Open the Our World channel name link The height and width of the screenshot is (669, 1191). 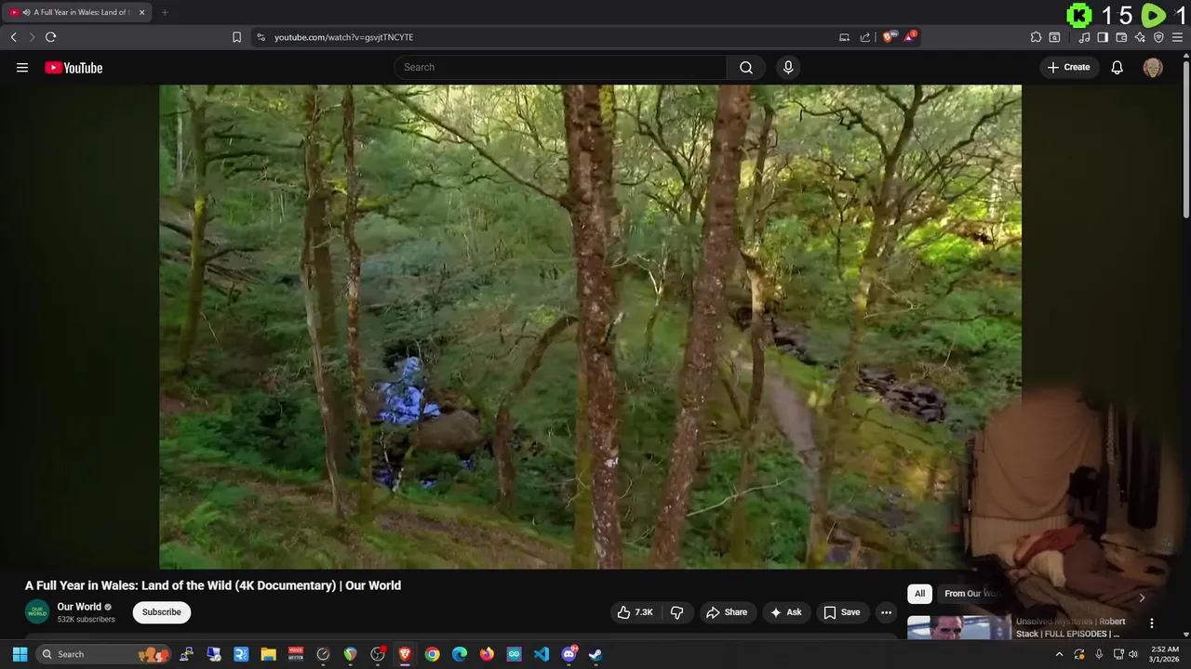(79, 607)
